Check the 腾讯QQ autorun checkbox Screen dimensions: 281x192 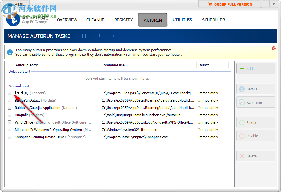coord(10,93)
